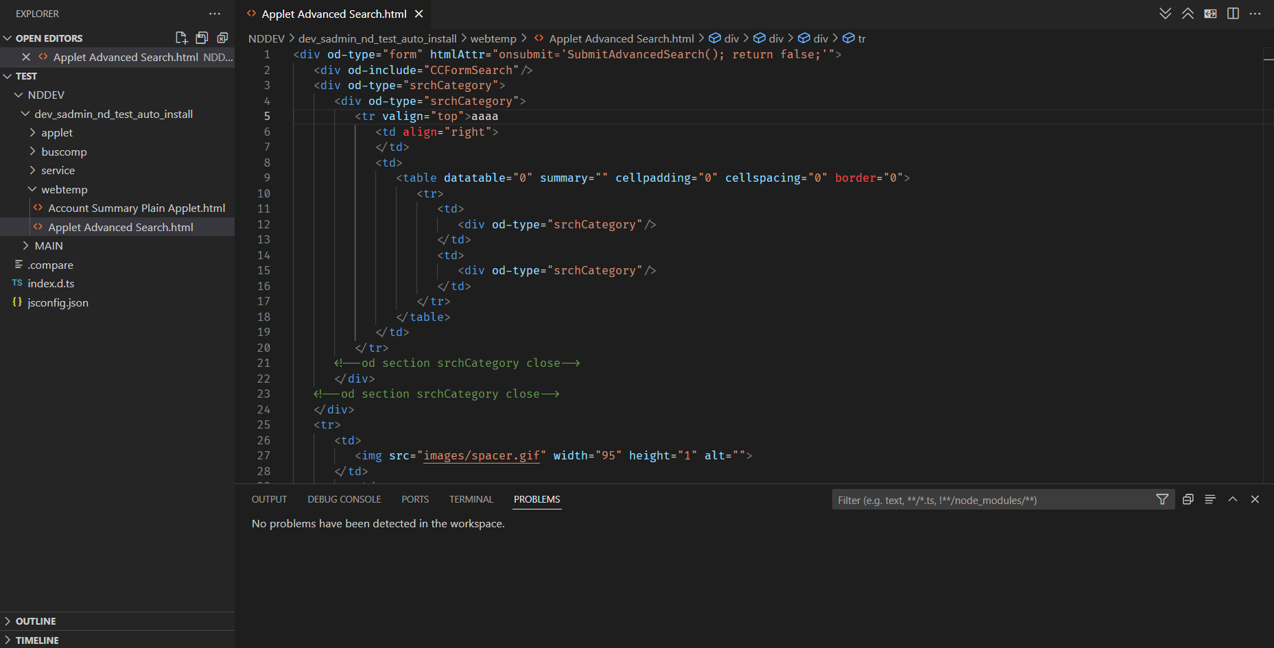Collapse the dev_sadmin_nd_test_auto_install folder
Image resolution: width=1274 pixels, height=648 pixels.
point(25,114)
